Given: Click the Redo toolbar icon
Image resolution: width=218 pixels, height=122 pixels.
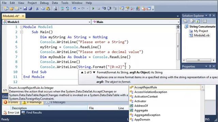Looking at the screenshot, I should (x=83, y=8).
